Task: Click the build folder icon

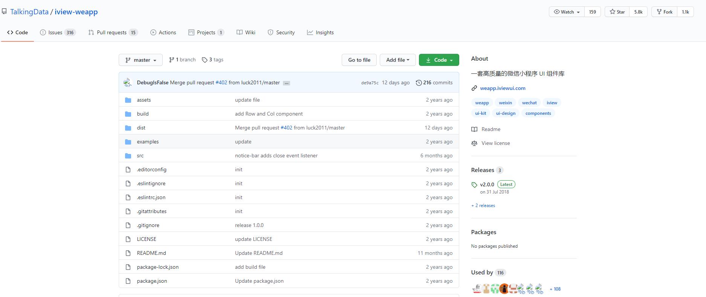Action: [128, 114]
